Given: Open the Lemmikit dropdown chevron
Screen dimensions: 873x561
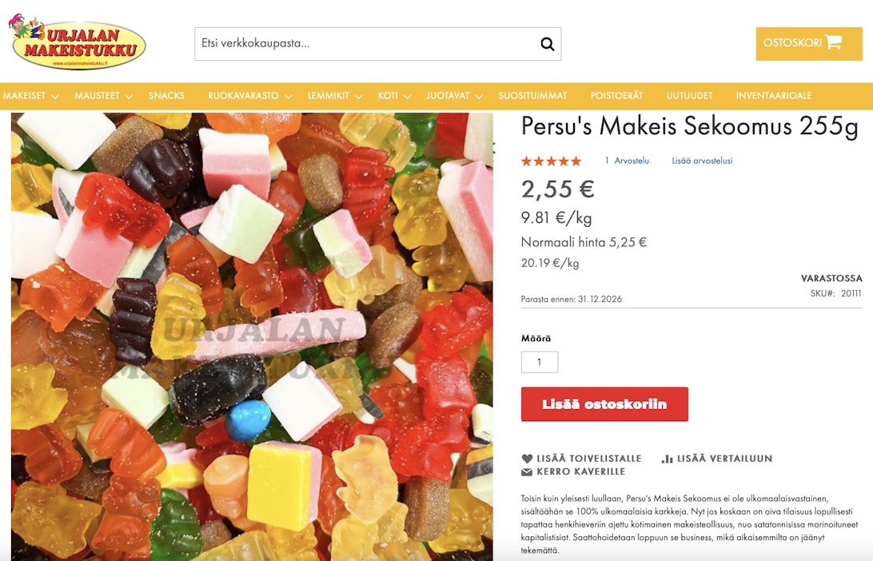Looking at the screenshot, I should (x=359, y=97).
